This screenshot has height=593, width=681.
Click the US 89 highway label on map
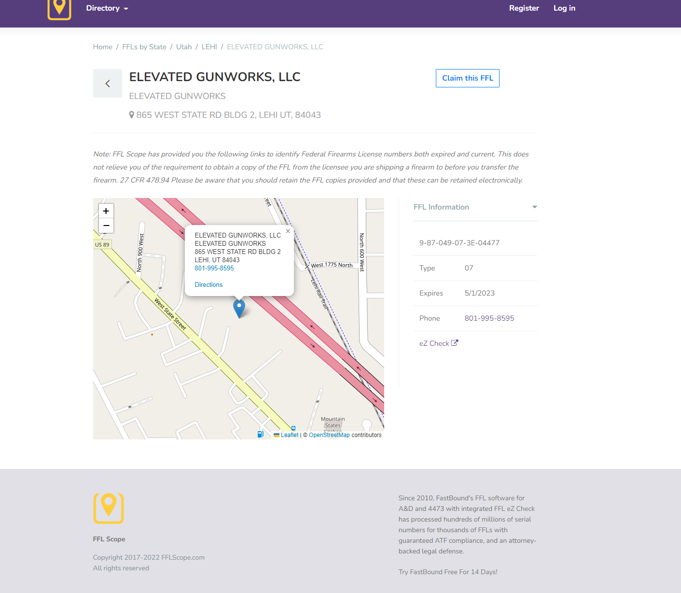click(102, 245)
